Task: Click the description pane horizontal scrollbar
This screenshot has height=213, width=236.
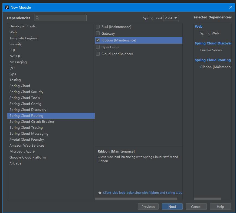Action: click(x=136, y=199)
